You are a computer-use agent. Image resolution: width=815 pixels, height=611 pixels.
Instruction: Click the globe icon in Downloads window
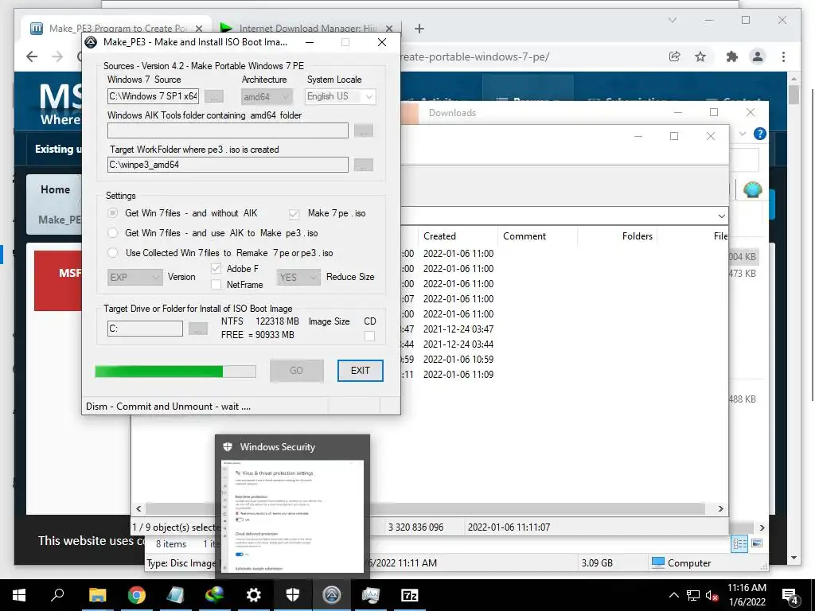753,189
